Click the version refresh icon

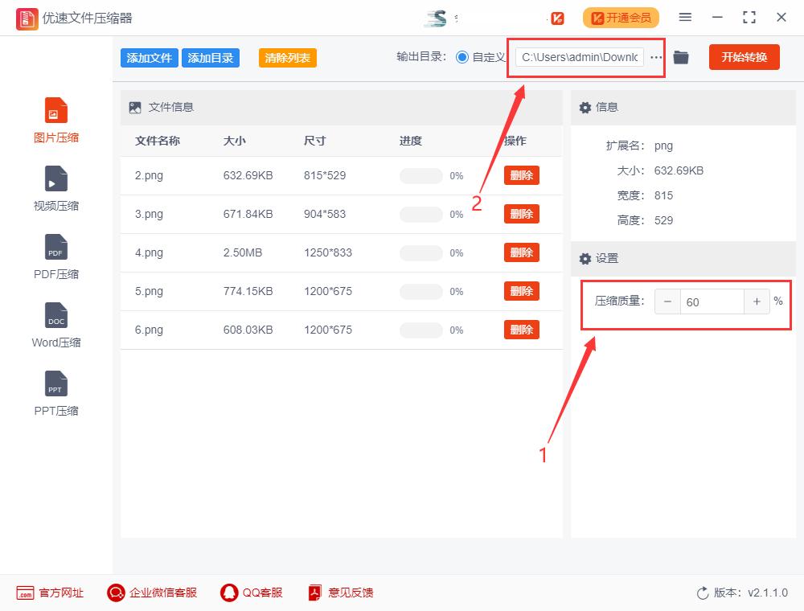tap(702, 593)
